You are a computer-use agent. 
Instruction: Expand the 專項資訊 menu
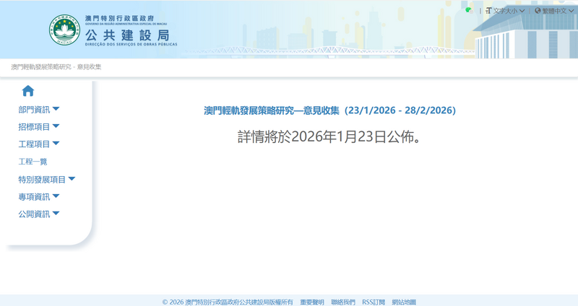tap(39, 196)
